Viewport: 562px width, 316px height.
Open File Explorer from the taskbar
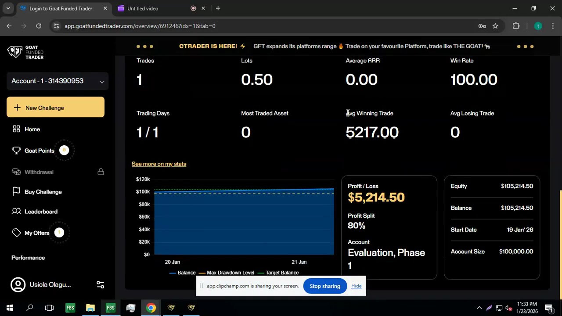pos(90,308)
